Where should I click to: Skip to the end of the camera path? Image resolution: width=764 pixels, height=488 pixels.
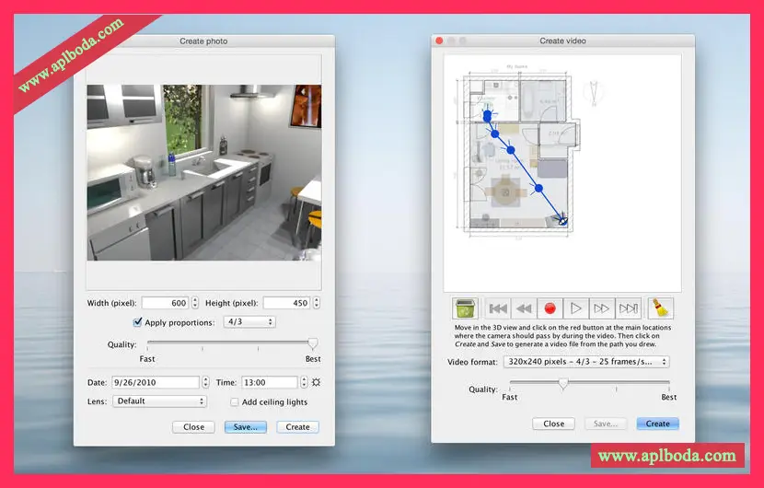pos(628,308)
